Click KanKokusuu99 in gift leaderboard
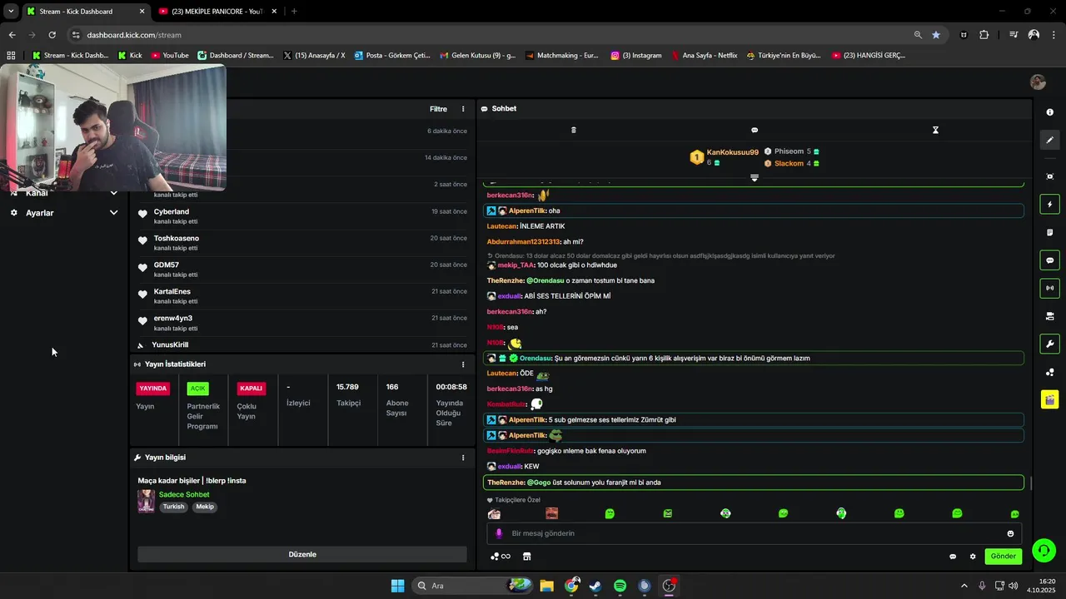This screenshot has height=599, width=1066. coord(732,152)
